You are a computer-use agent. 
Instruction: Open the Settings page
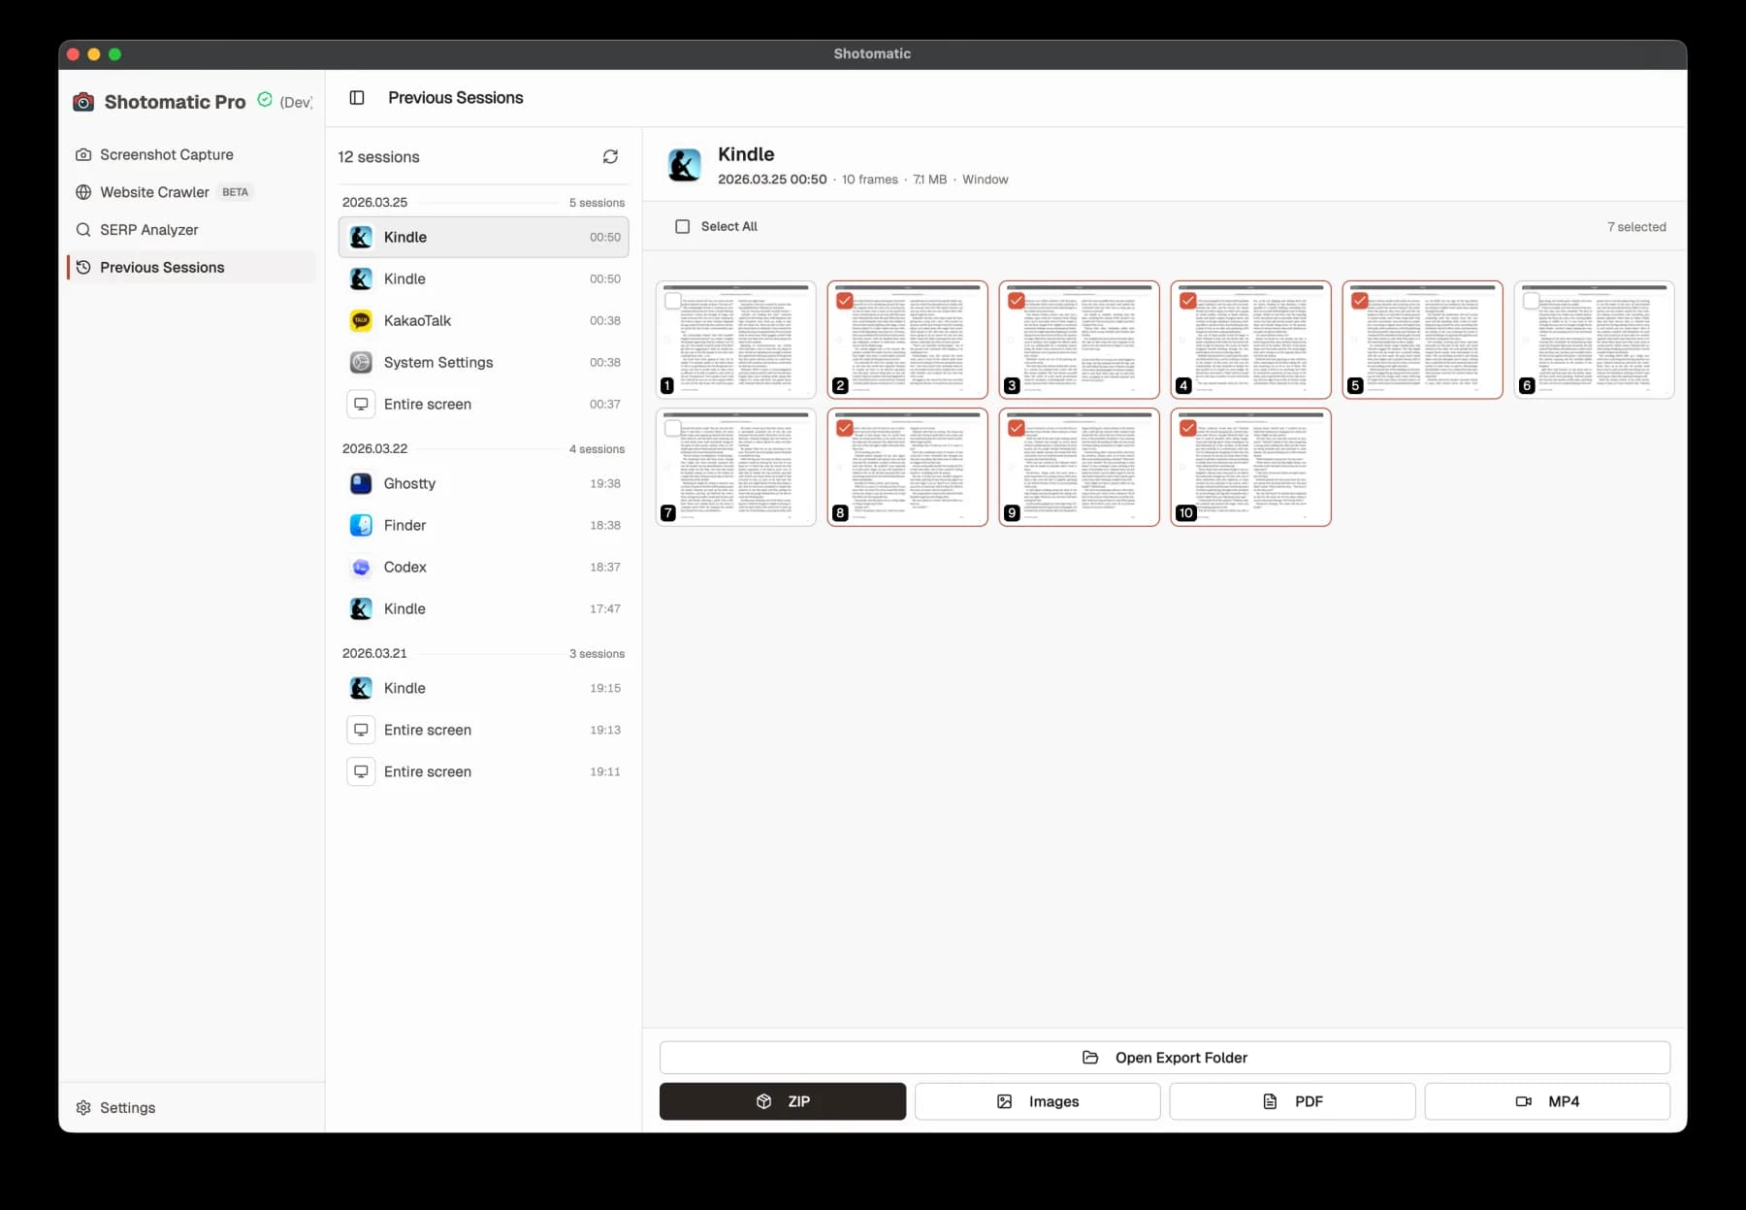pos(126,1107)
